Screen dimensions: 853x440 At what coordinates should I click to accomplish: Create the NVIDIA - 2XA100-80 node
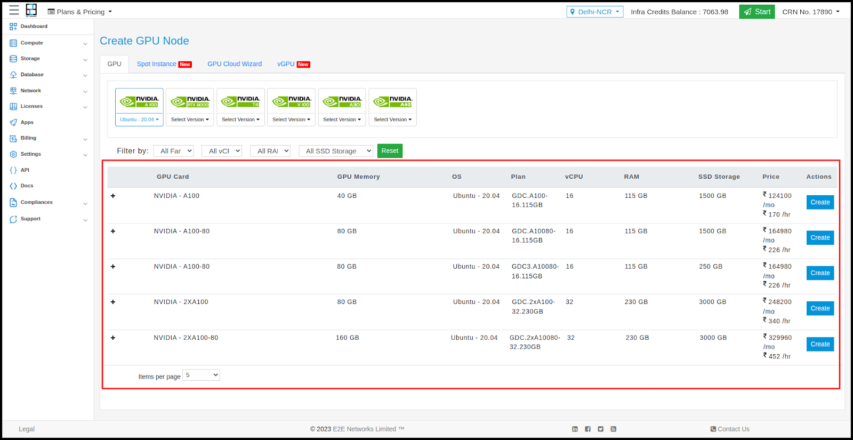click(x=820, y=344)
